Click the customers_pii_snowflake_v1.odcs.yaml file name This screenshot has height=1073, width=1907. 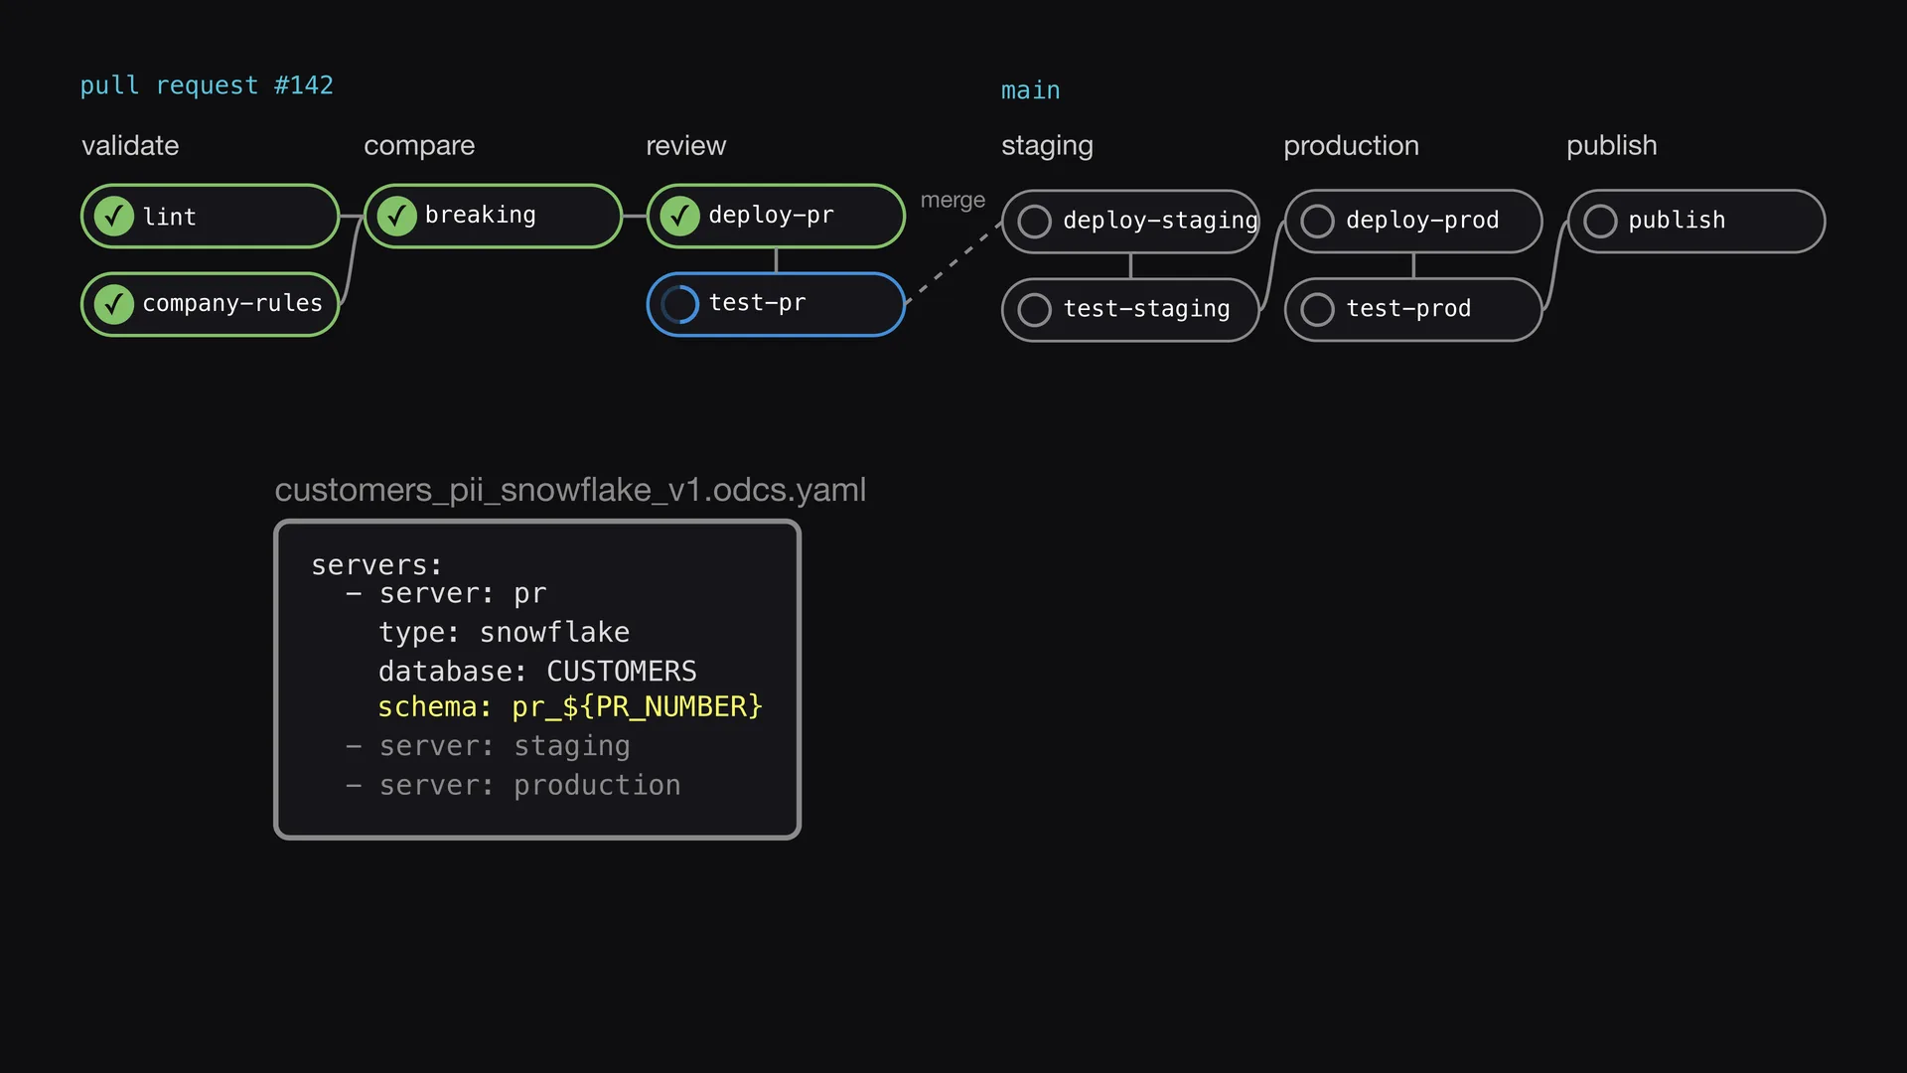[x=570, y=490]
